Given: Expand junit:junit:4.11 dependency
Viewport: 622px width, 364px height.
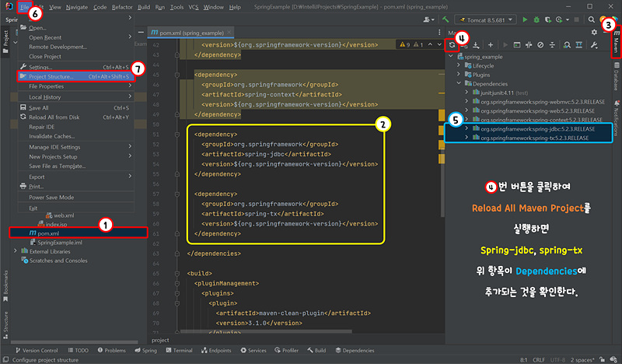Looking at the screenshot, I should (x=466, y=93).
